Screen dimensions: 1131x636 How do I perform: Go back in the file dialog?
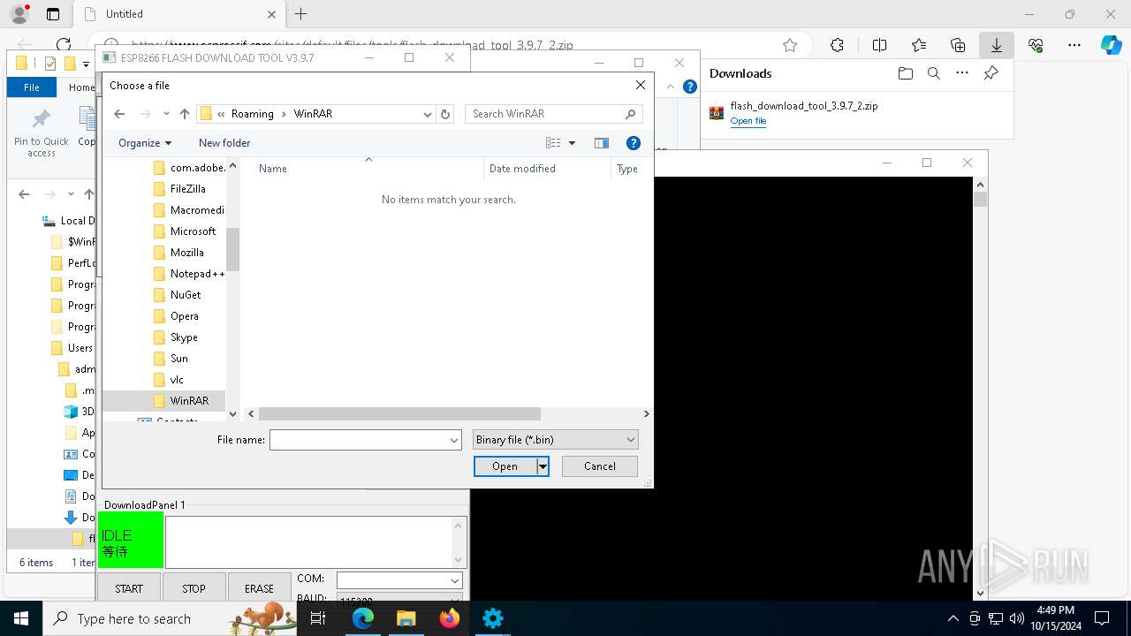[119, 114]
